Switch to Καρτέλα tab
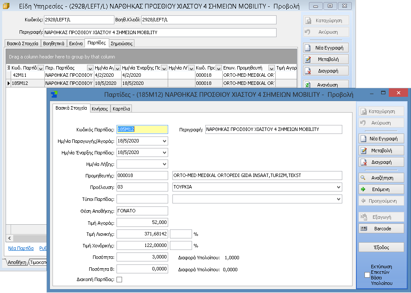Viewport: 411px width, 293px height. pos(121,109)
